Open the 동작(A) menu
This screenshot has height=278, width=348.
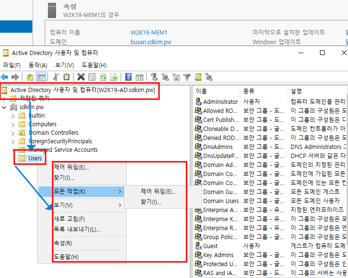click(38, 65)
